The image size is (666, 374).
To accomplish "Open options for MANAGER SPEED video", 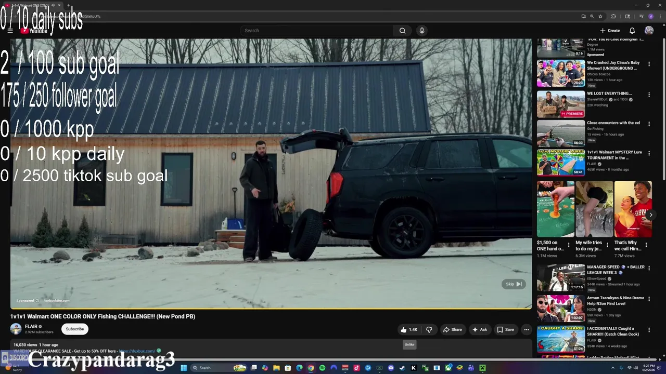I will (649, 268).
